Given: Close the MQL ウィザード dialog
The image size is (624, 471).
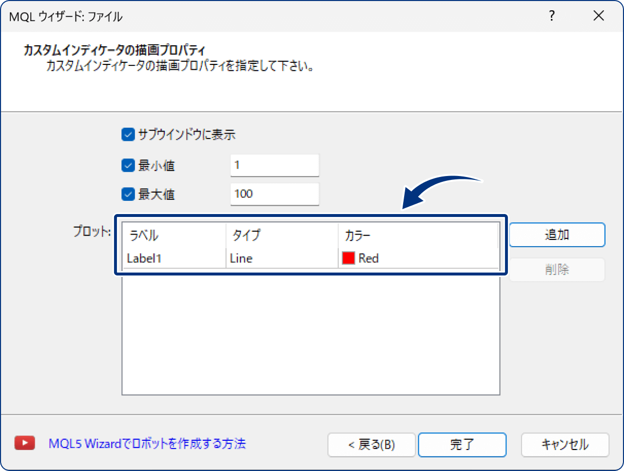Looking at the screenshot, I should pos(599,16).
